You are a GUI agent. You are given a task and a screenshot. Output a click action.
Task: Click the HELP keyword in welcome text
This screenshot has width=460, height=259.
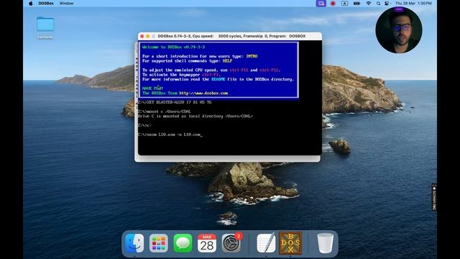[227, 60]
